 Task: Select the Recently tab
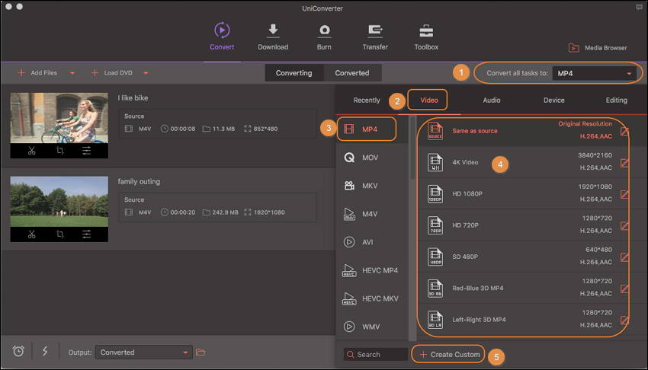[x=367, y=100]
